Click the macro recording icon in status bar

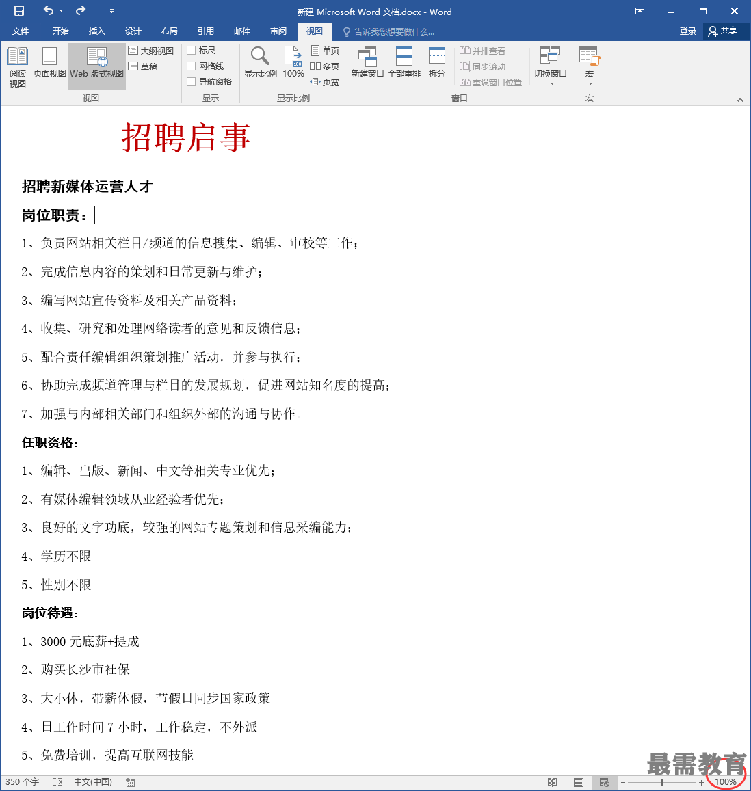click(x=130, y=782)
